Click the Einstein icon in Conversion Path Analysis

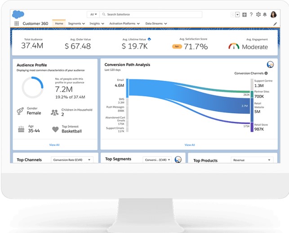pos(270,65)
